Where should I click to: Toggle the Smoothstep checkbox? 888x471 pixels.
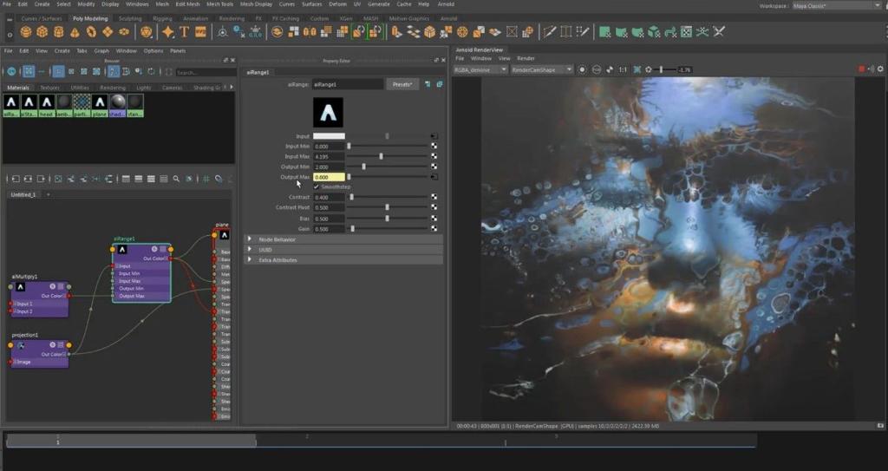pos(317,186)
